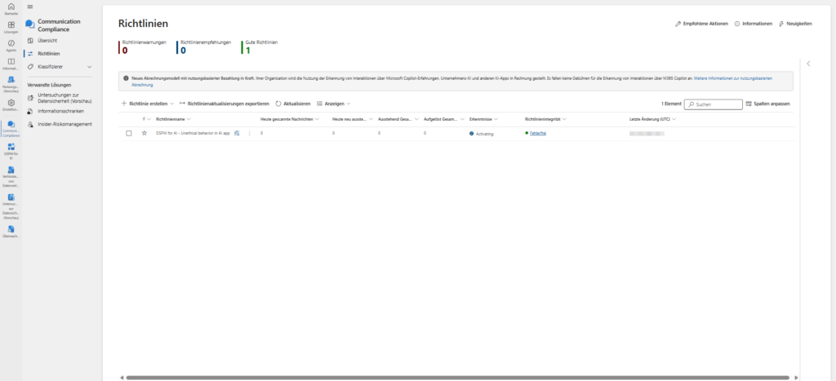Open Einstellungen gear icon
Screen dimensions: 836x381
[11, 103]
